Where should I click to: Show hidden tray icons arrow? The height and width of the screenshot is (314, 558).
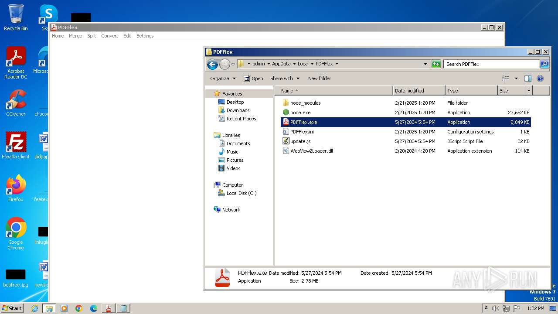487,308
